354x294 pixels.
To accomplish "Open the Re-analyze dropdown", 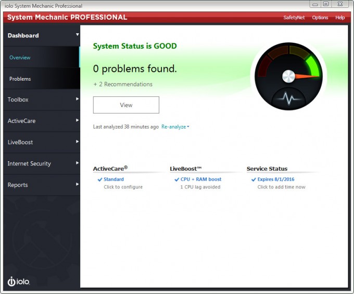I will click(175, 127).
